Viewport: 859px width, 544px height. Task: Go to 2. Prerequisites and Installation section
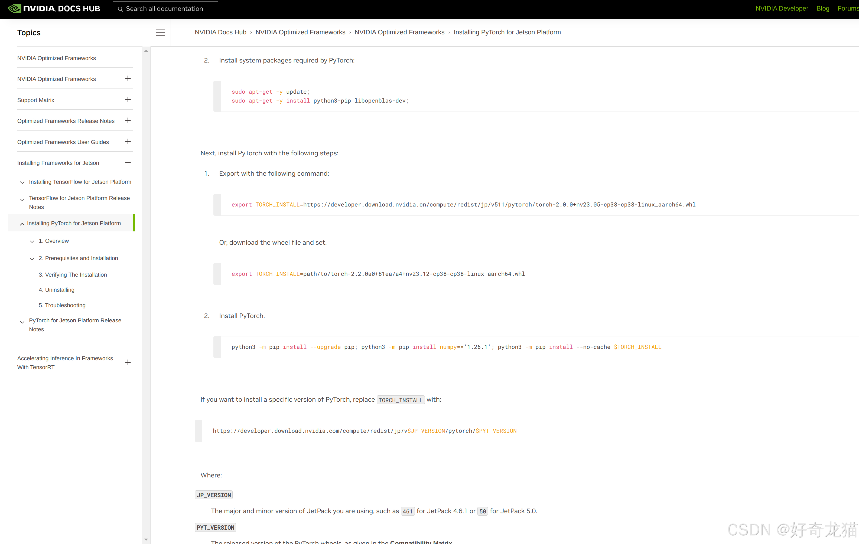tap(78, 258)
